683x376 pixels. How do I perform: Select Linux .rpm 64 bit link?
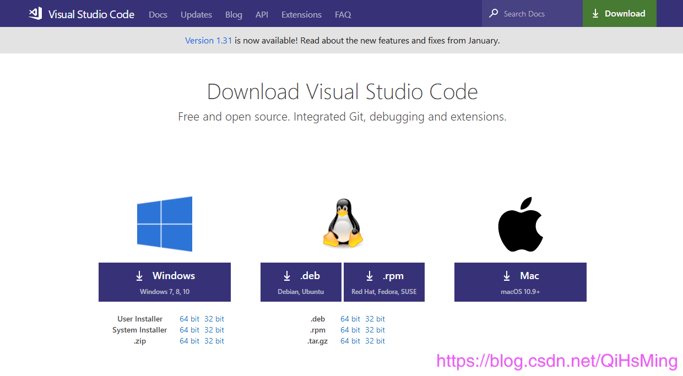(350, 330)
